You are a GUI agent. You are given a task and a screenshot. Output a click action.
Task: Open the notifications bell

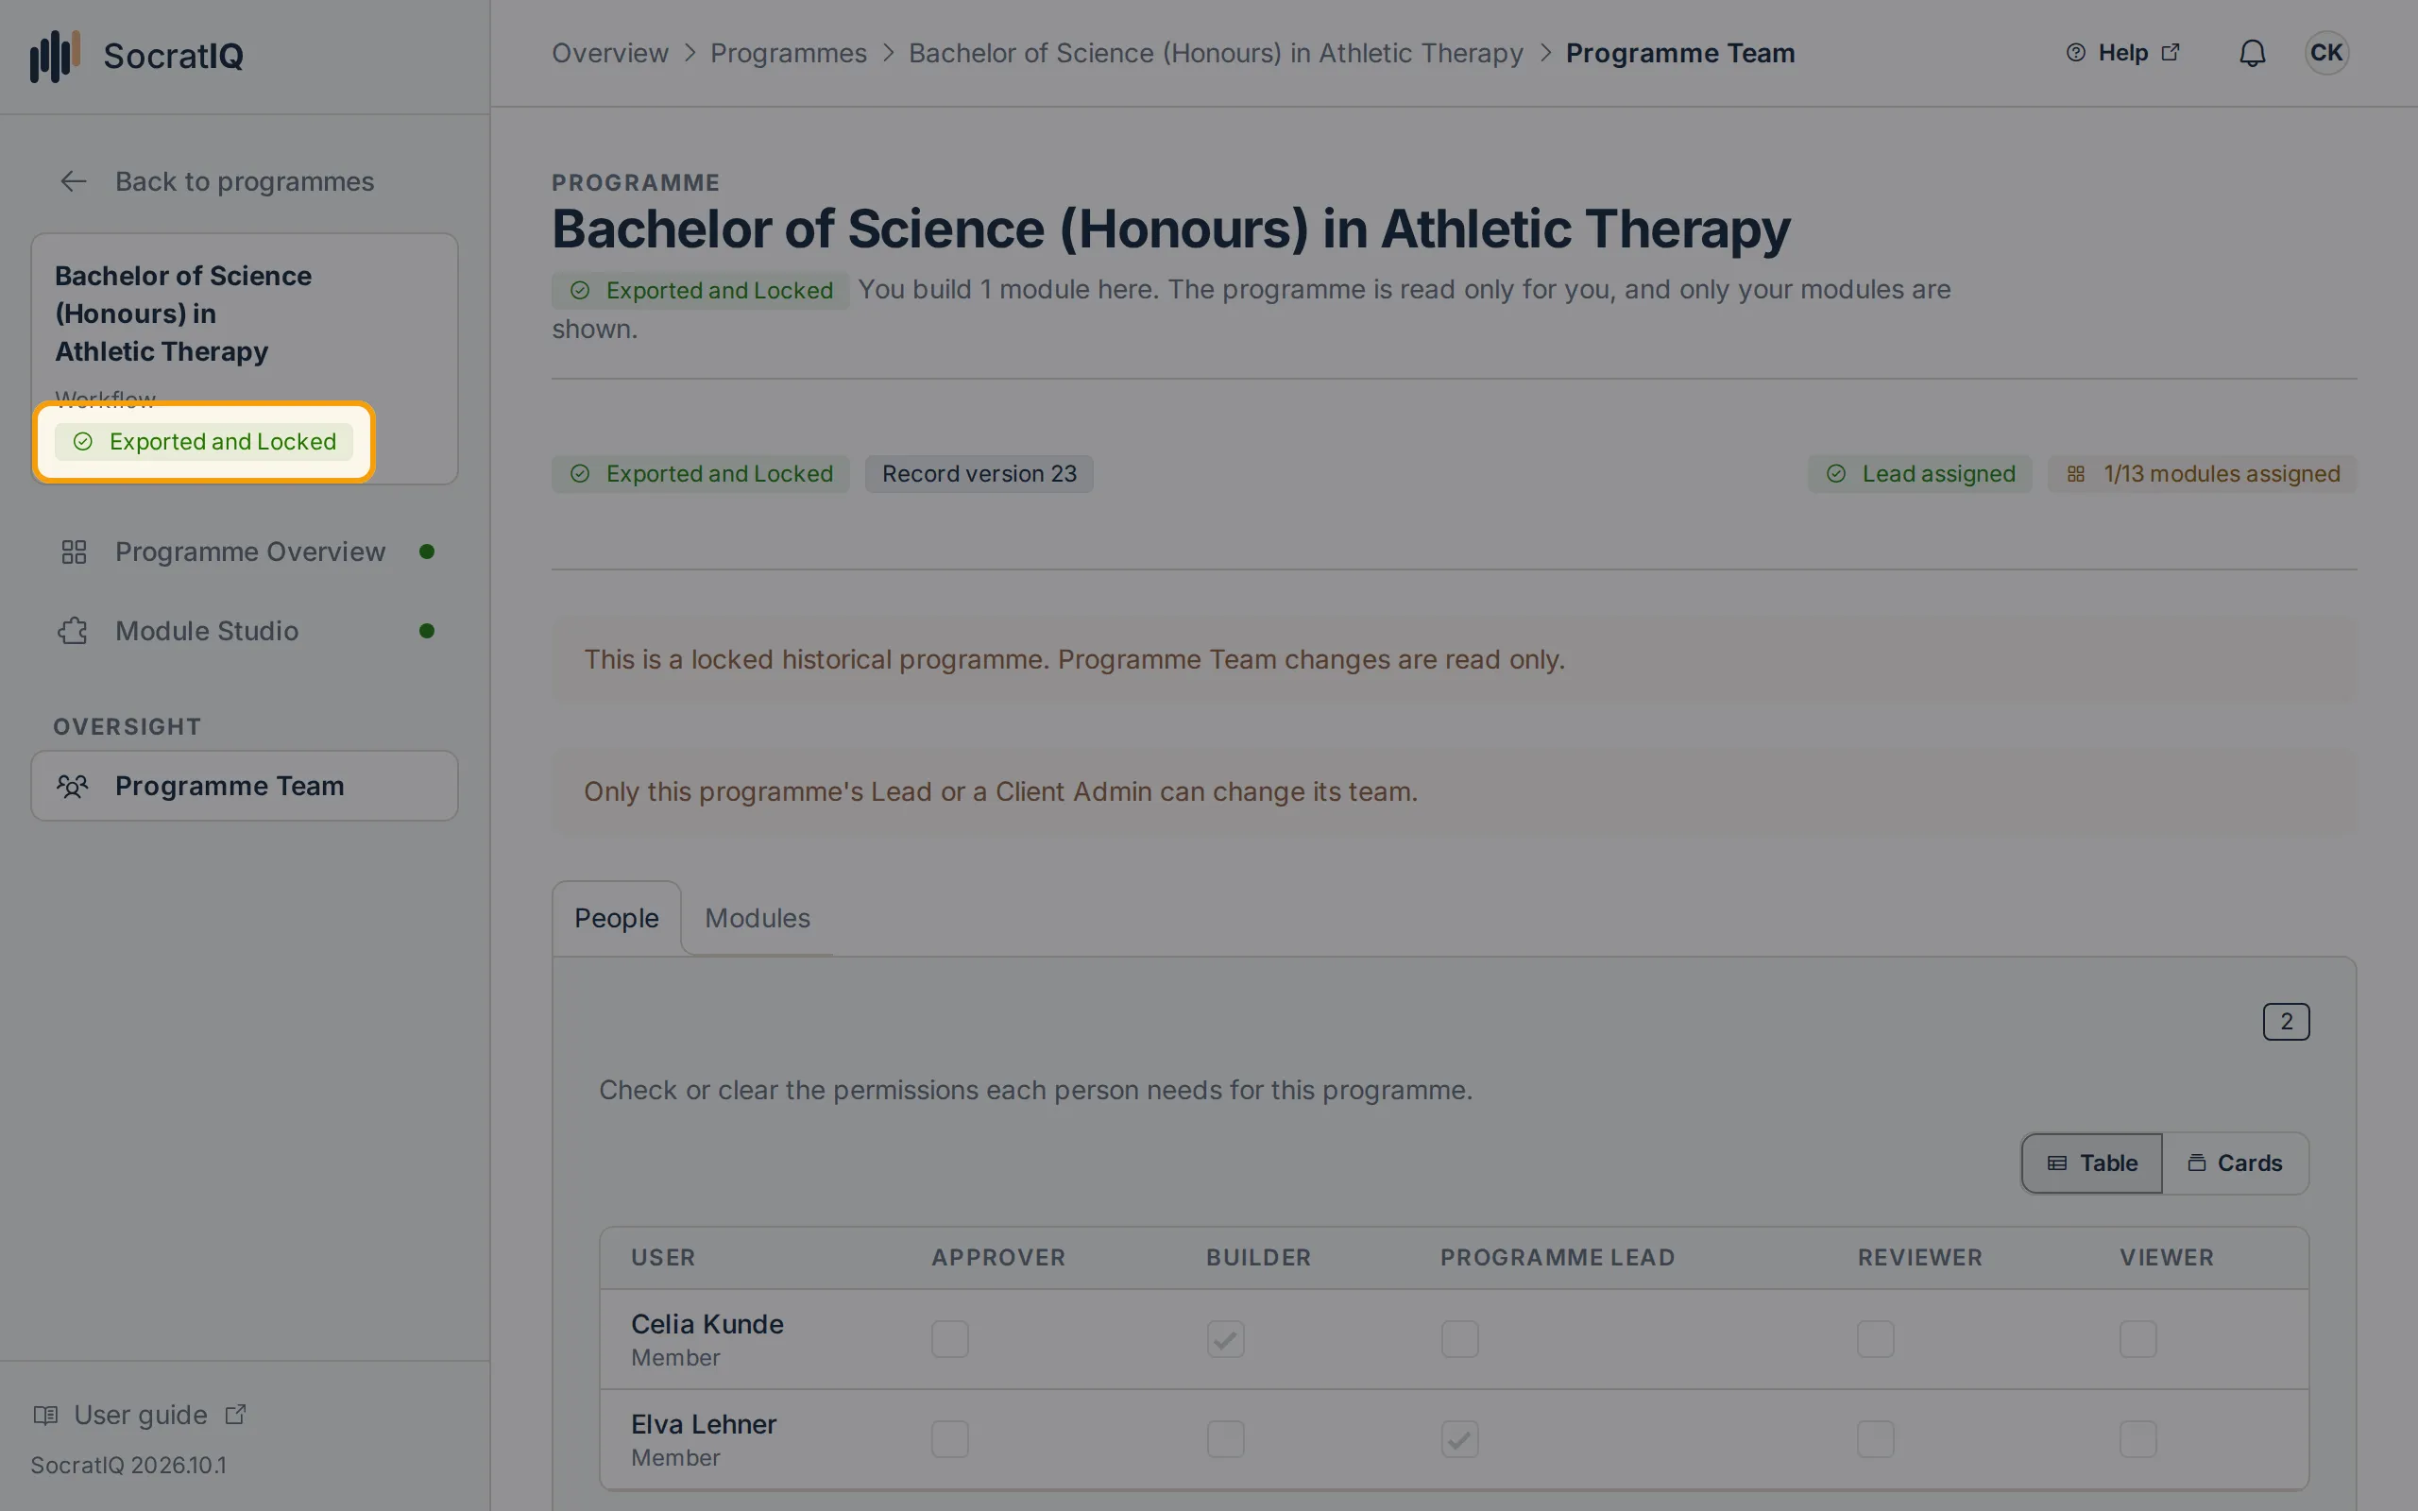pos(2252,53)
